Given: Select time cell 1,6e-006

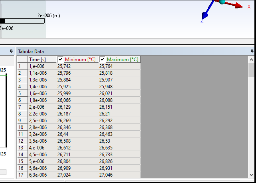Looking at the screenshot, I should 42,93.
